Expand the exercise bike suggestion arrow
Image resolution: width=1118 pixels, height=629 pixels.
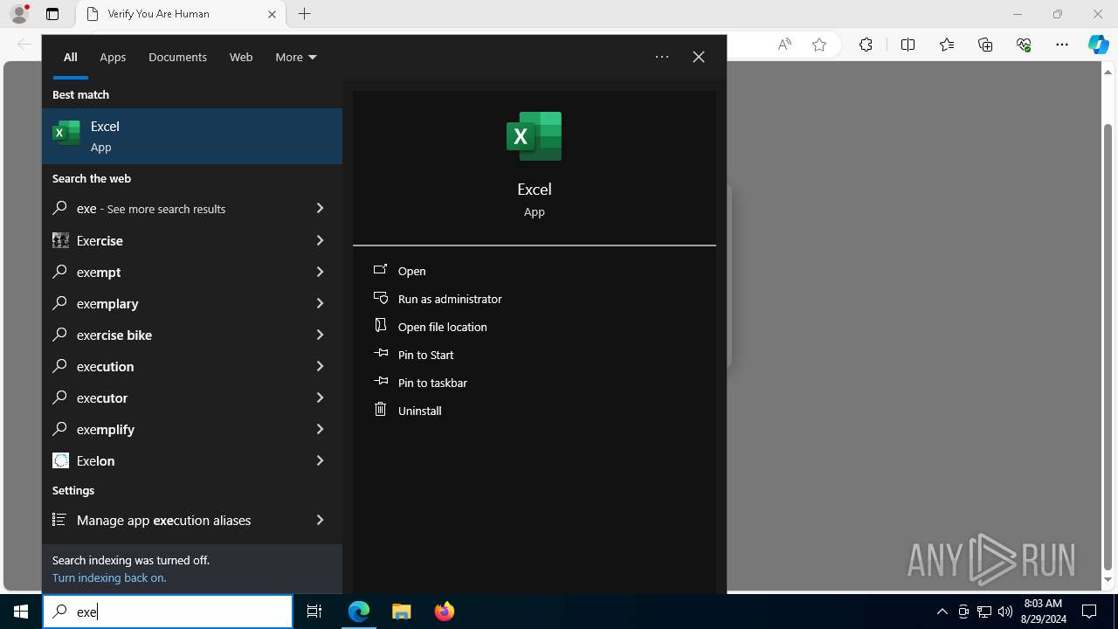pos(320,335)
